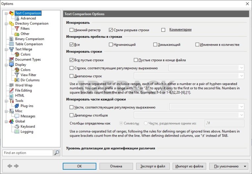
Task: Toggle the Замыкающий whitespace checkbox
Action: [x=155, y=45]
